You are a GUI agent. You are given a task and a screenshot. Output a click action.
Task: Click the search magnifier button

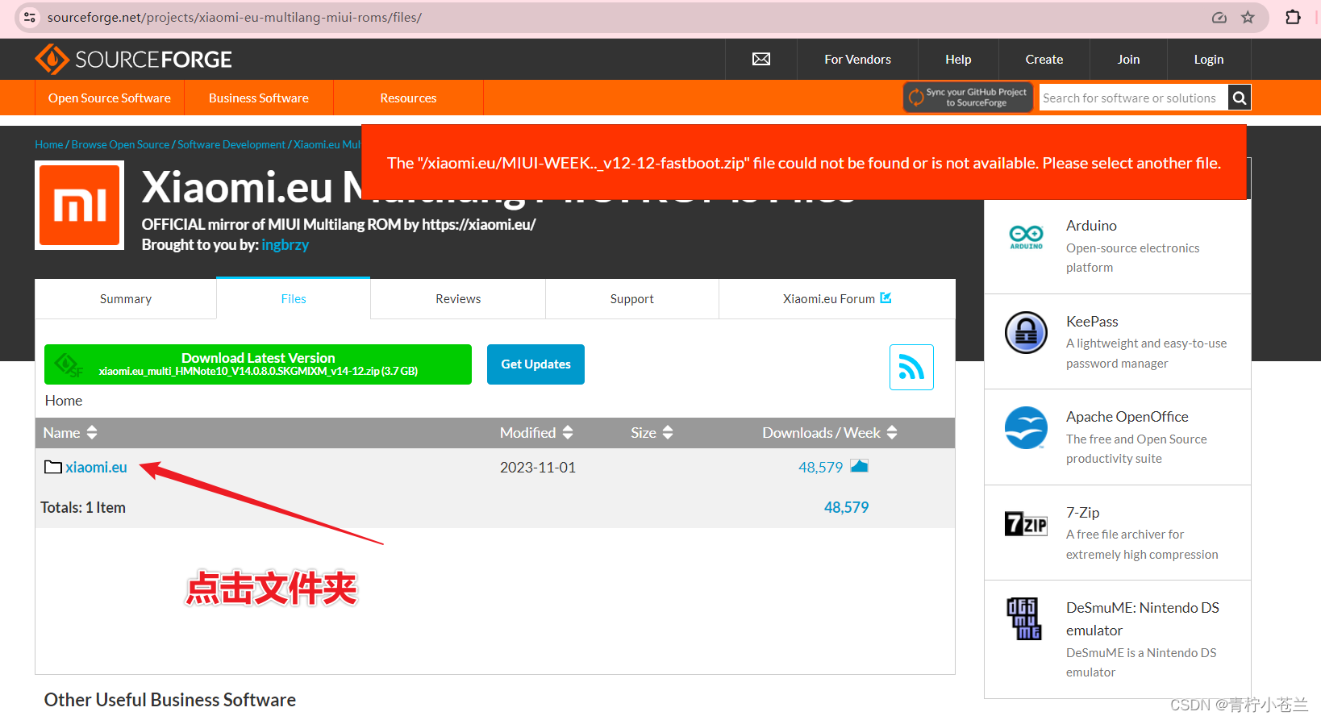tap(1240, 98)
